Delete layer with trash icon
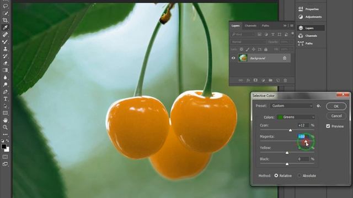 [x=285, y=80]
